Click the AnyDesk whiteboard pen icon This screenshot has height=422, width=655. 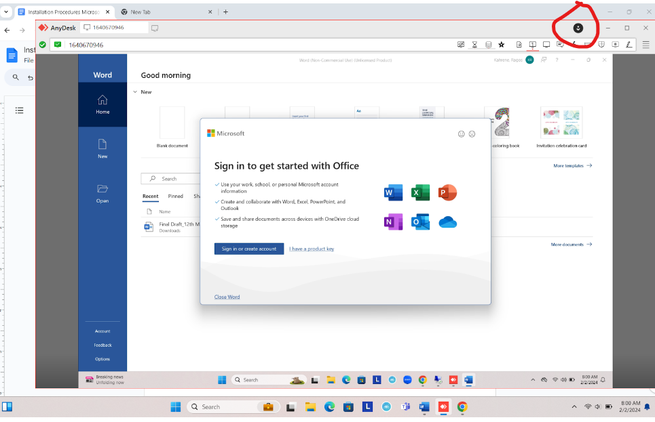629,45
